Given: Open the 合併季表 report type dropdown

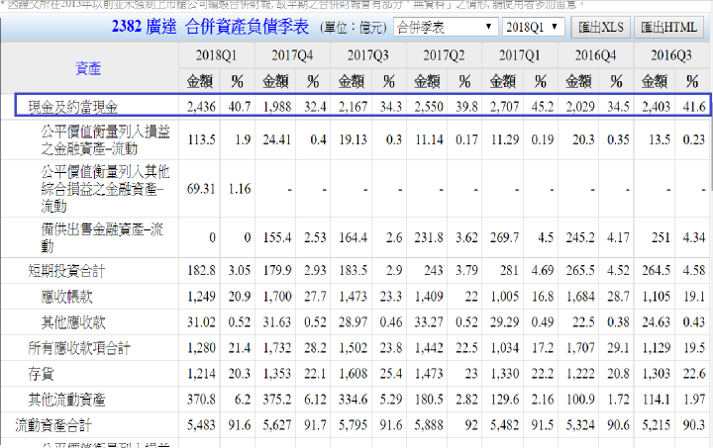Looking at the screenshot, I should tap(445, 28).
